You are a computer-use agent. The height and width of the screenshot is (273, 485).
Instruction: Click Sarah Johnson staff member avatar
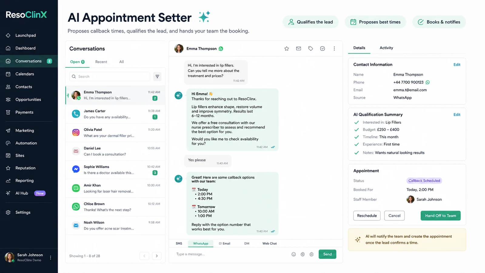(410, 199)
